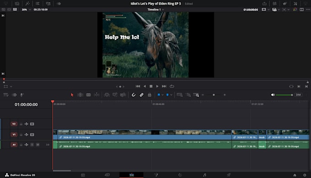The image size is (311, 178).
Task: Mute the monitor volume speaker icon
Action: [273, 95]
